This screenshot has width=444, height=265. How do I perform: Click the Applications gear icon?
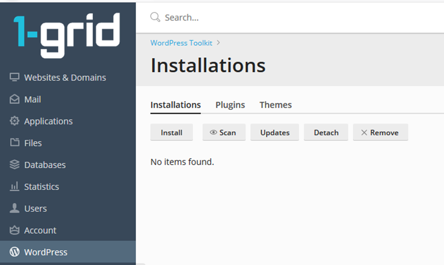click(x=15, y=121)
